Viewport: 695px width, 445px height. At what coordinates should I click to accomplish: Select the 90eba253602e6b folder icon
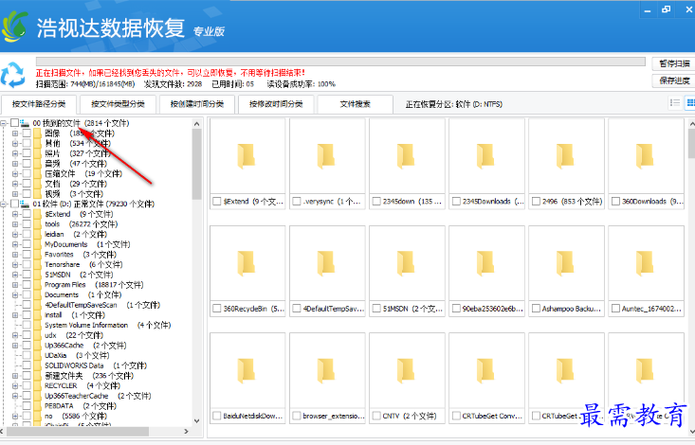point(486,263)
